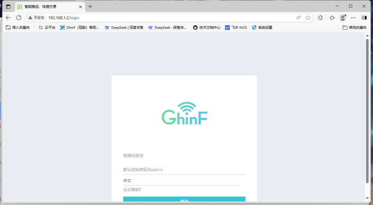
Task: Add page to favorites star icon
Action: tap(308, 17)
